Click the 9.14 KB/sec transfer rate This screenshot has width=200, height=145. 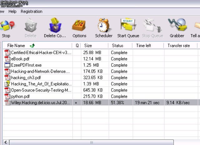pos(178,103)
